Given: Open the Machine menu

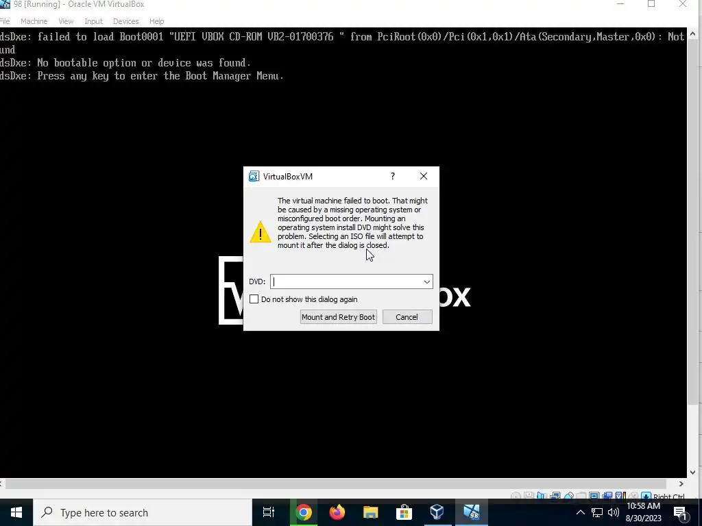Looking at the screenshot, I should (x=34, y=21).
